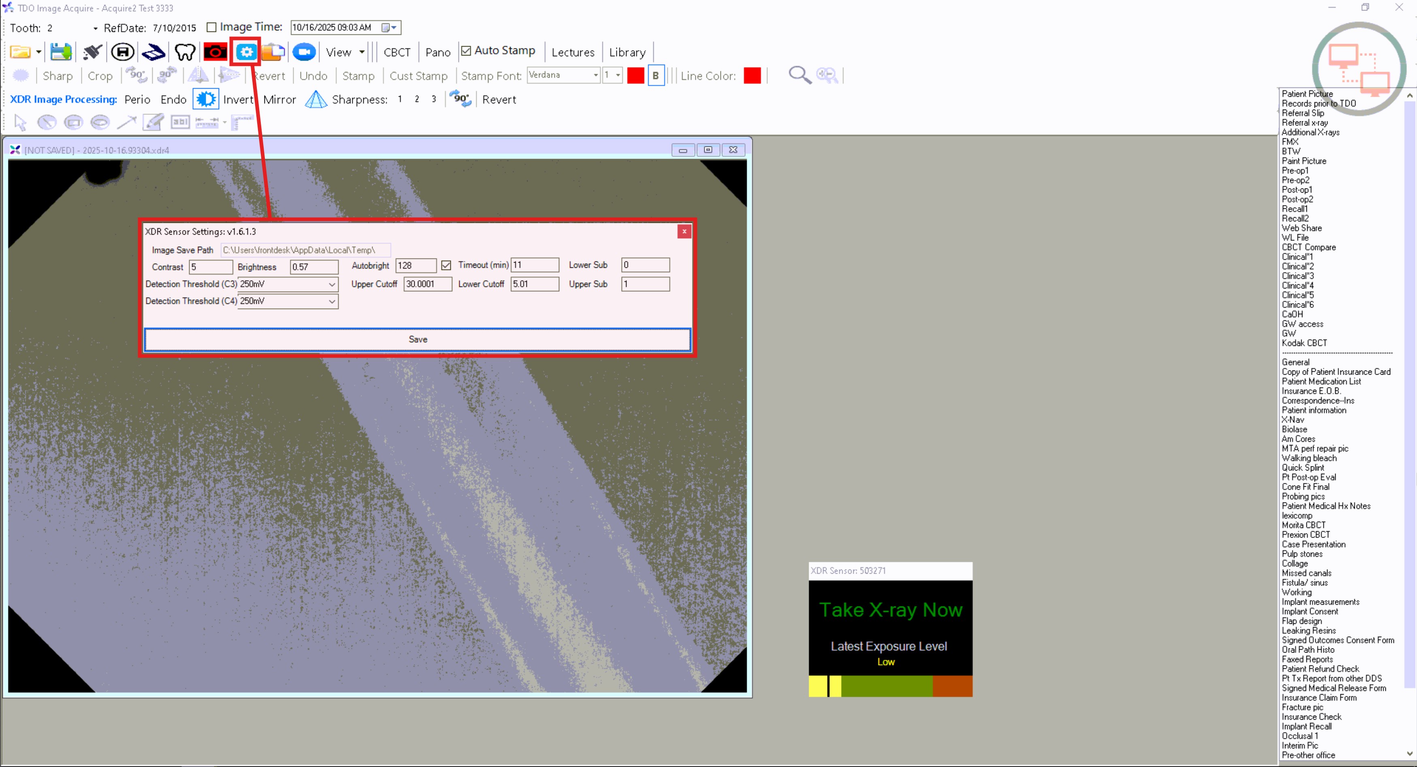Click the red Line Color swatch
Screen dimensions: 1417x767
point(751,75)
